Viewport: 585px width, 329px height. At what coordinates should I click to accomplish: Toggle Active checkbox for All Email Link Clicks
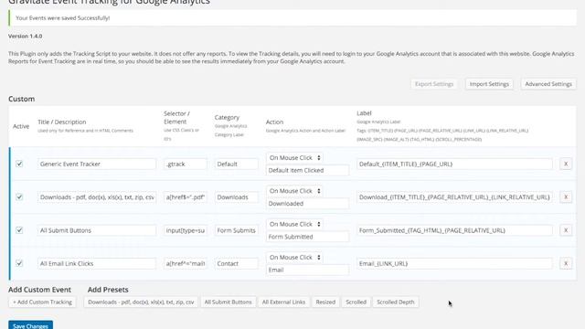(x=19, y=263)
